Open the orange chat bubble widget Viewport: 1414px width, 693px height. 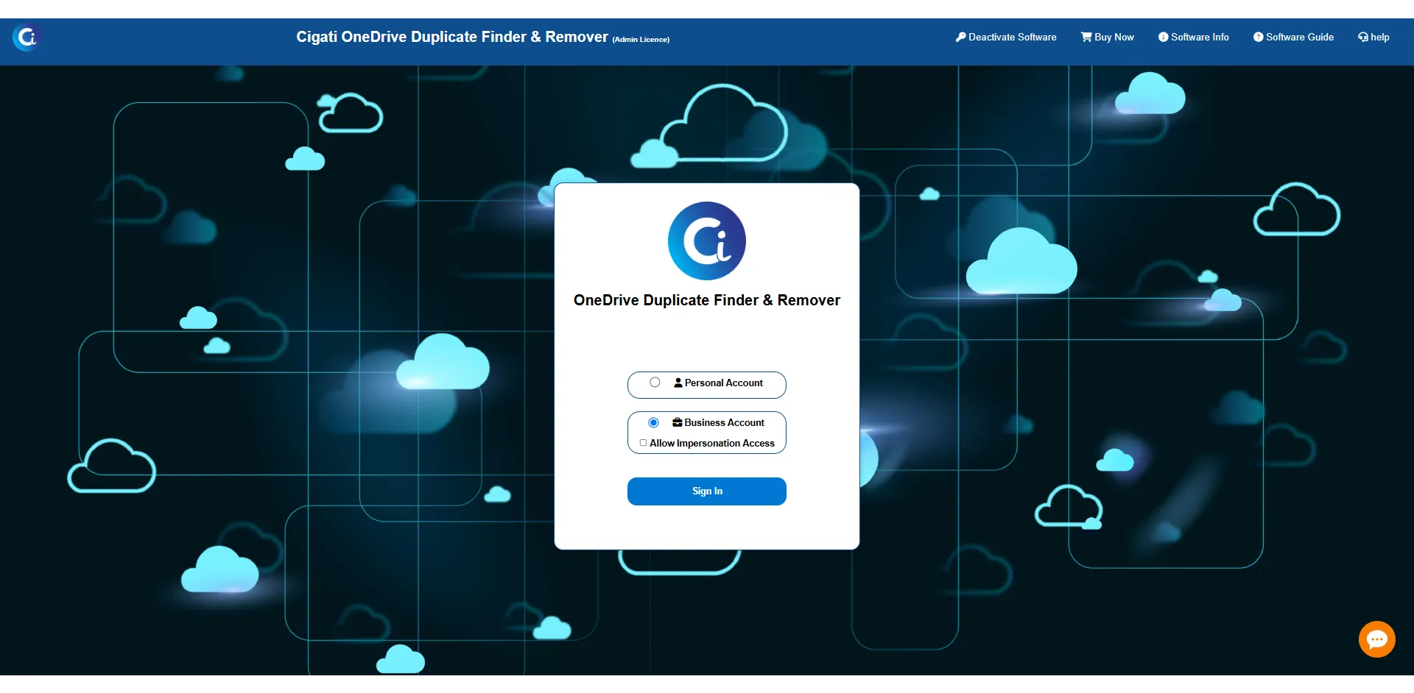pos(1376,639)
